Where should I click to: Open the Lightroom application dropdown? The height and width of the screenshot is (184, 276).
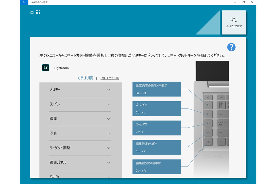[x=64, y=68]
